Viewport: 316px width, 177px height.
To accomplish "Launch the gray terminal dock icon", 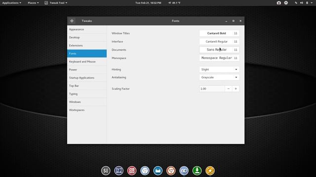I will coord(106,171).
